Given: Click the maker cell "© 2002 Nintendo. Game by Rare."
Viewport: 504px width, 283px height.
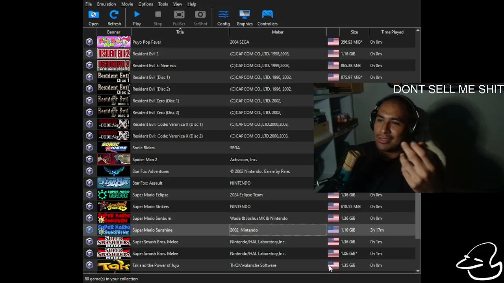Looking at the screenshot, I should (278, 171).
